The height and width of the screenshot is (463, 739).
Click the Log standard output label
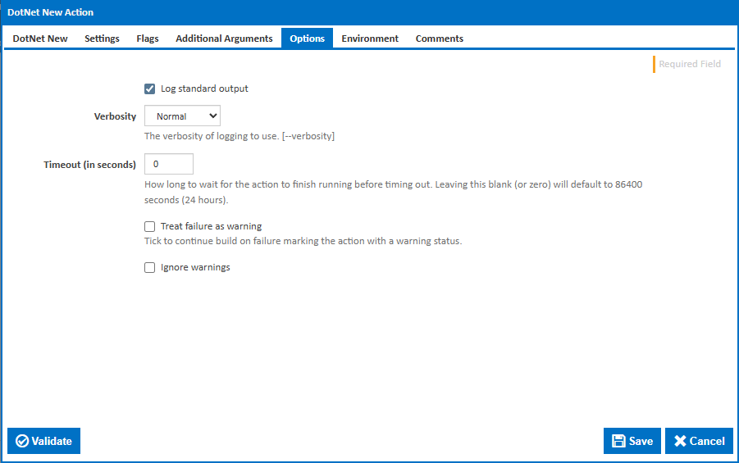click(204, 89)
